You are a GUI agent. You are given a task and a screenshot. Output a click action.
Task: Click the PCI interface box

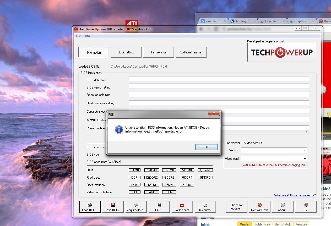(135, 192)
